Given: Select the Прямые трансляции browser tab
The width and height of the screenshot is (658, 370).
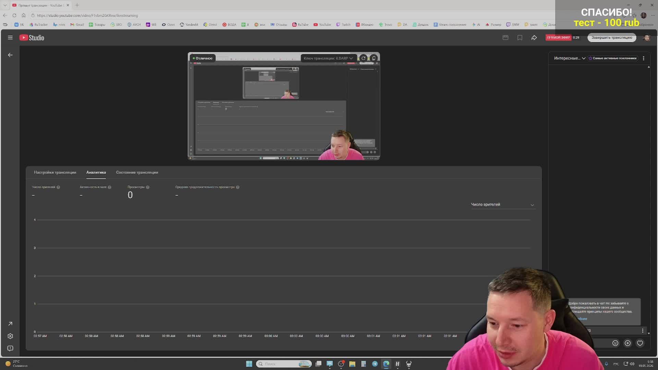Looking at the screenshot, I should coord(41,5).
